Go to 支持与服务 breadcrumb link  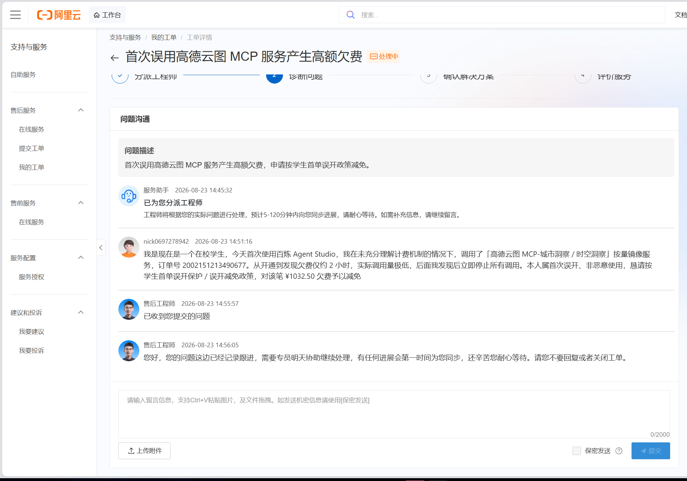[125, 38]
